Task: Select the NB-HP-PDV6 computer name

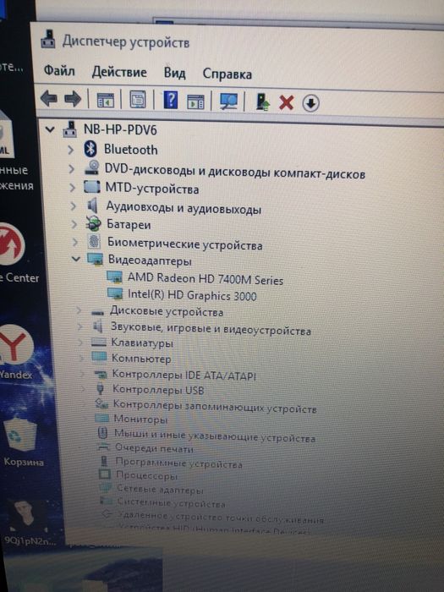Action: (120, 130)
